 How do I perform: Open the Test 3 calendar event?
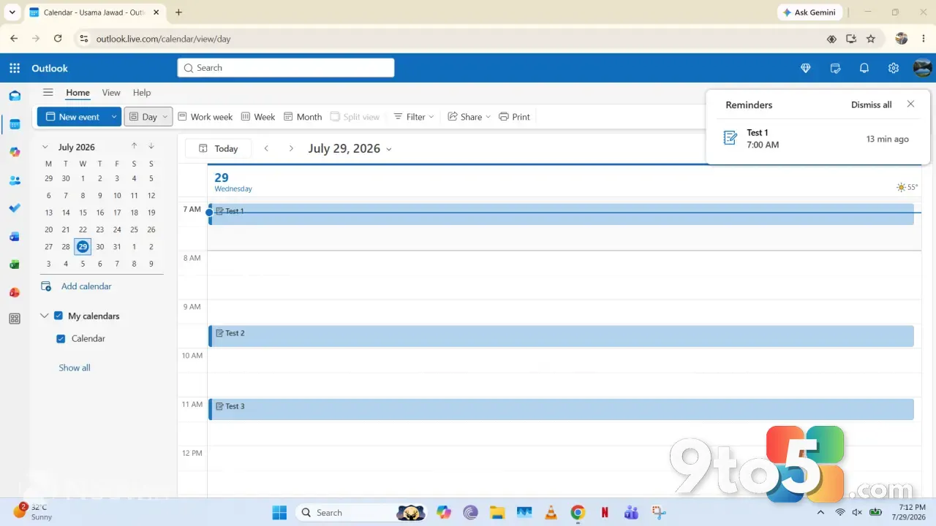[x=561, y=409]
